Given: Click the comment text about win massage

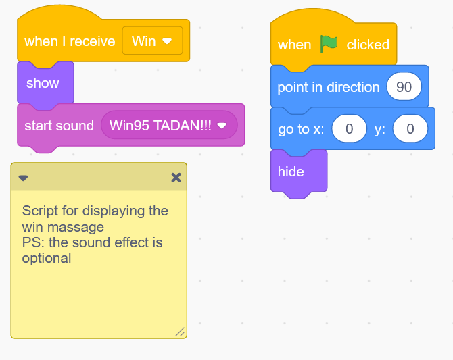Looking at the screenshot, I should 95,234.
